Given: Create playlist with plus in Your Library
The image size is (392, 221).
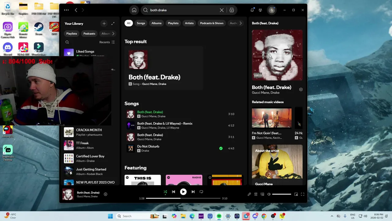Looking at the screenshot, I should [104, 24].
